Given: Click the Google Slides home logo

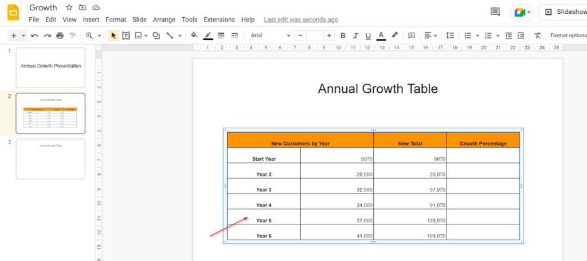Looking at the screenshot, I should point(14,13).
